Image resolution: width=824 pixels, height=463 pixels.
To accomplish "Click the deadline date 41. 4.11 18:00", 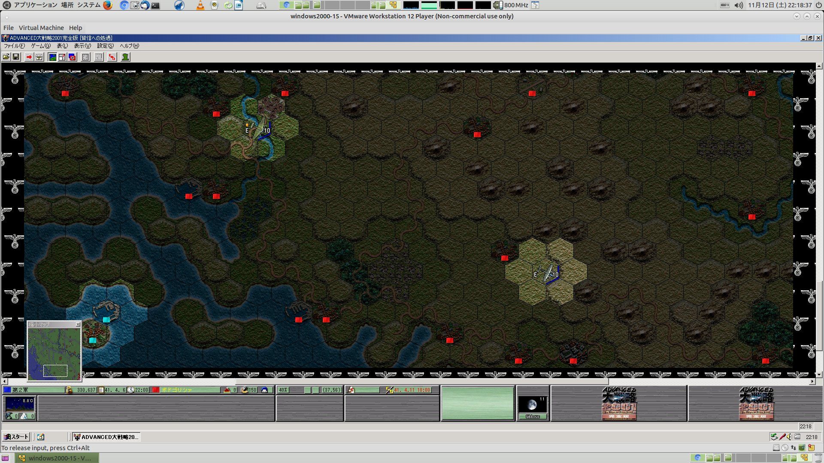I will (x=412, y=390).
